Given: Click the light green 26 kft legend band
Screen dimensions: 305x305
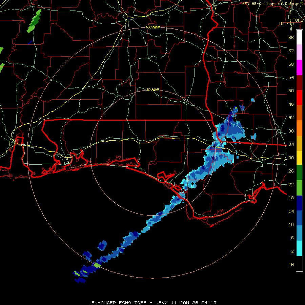Looking at the screenshot, I should [x=299, y=188].
